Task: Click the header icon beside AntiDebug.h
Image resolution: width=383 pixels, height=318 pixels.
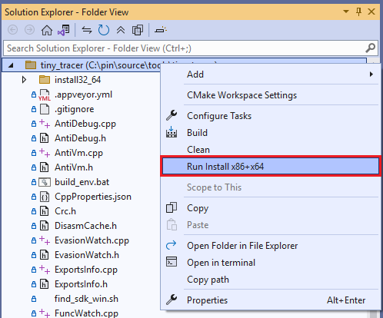Action: (x=45, y=138)
